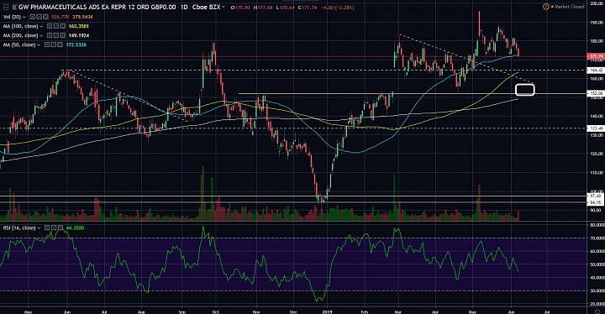This screenshot has width=605, height=314.
Task: Click the MA 50 value 172.5326
Action: [x=76, y=44]
